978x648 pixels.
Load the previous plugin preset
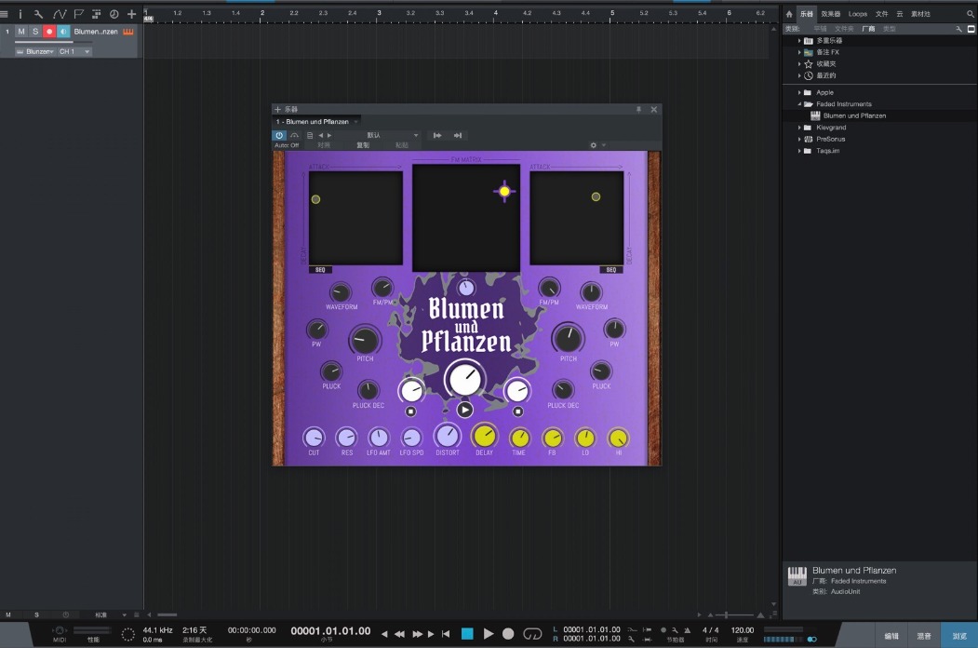(x=321, y=136)
